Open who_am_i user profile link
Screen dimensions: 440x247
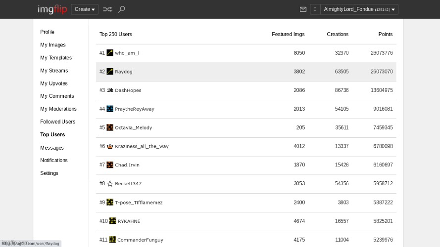click(x=127, y=53)
